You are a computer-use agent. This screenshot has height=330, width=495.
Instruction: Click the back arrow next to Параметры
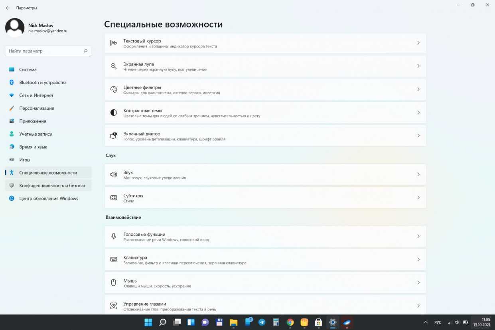coord(8,8)
